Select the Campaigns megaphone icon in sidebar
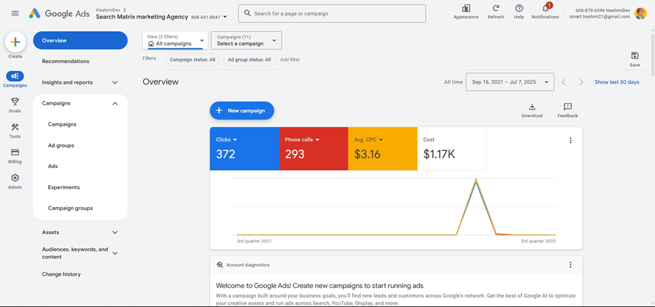 [15, 76]
